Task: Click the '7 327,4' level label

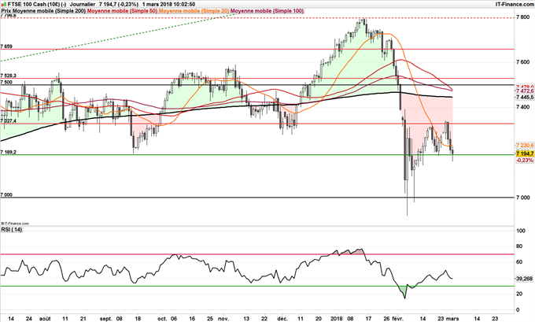Action: 8,121
